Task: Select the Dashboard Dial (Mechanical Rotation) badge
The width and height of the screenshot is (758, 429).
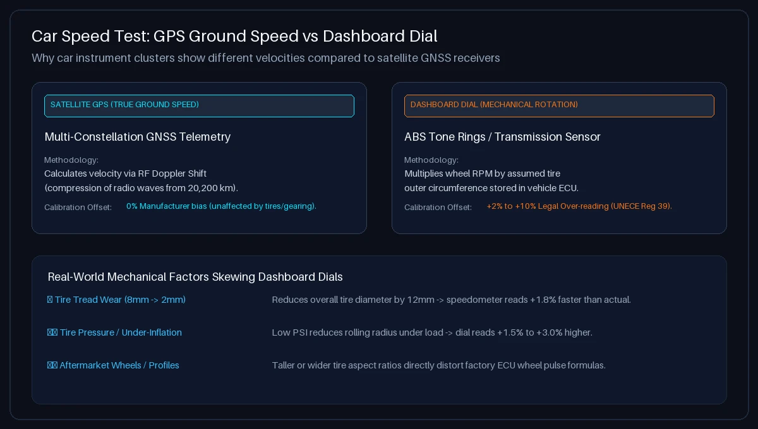Action: [x=559, y=105]
